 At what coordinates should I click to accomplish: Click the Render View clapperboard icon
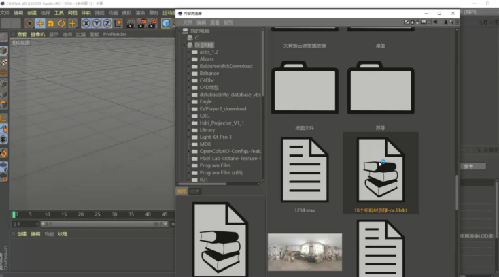click(x=131, y=23)
